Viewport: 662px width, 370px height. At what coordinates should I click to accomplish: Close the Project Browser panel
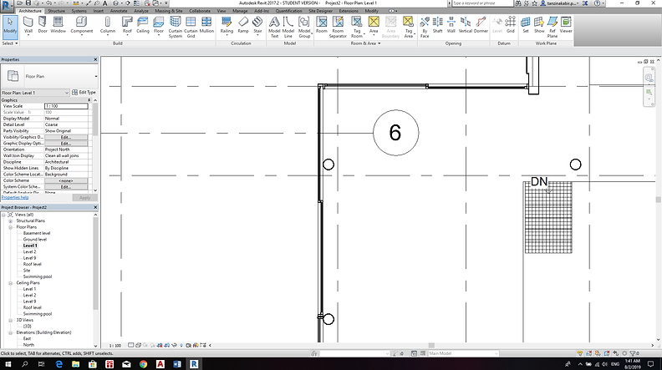click(95, 207)
